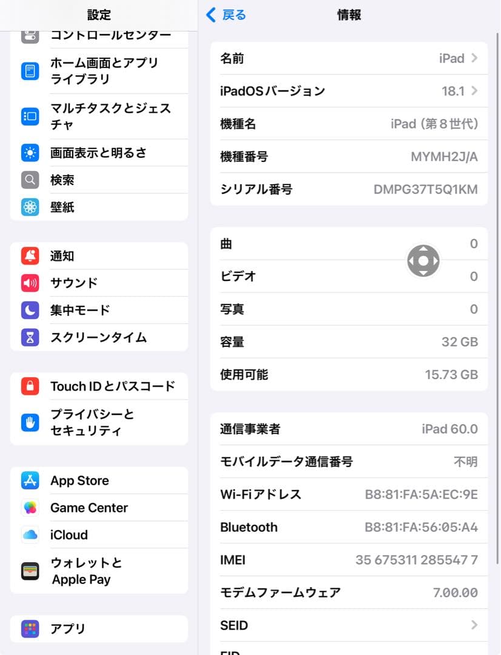The image size is (501, 655).
Task: Tap the Multitasking and Gestures icon
Action: 30,116
